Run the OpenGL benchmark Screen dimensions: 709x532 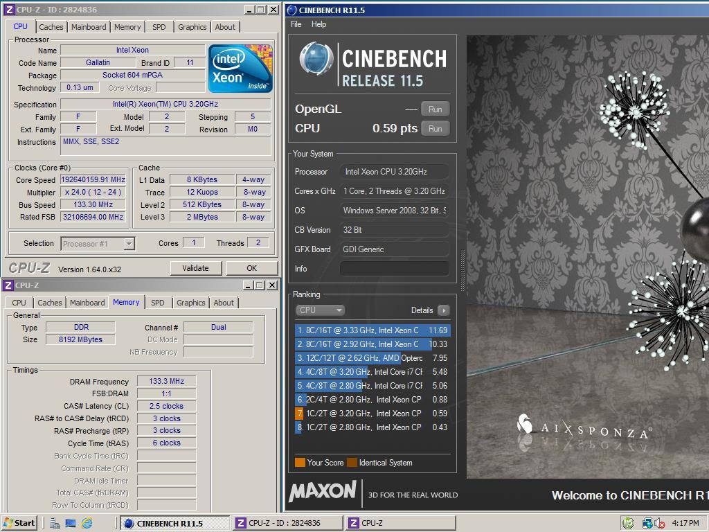coord(435,109)
